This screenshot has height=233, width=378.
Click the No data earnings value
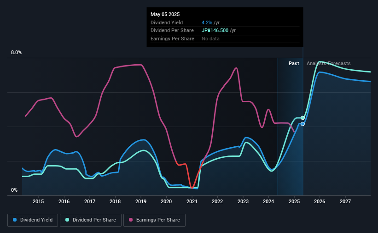point(210,39)
